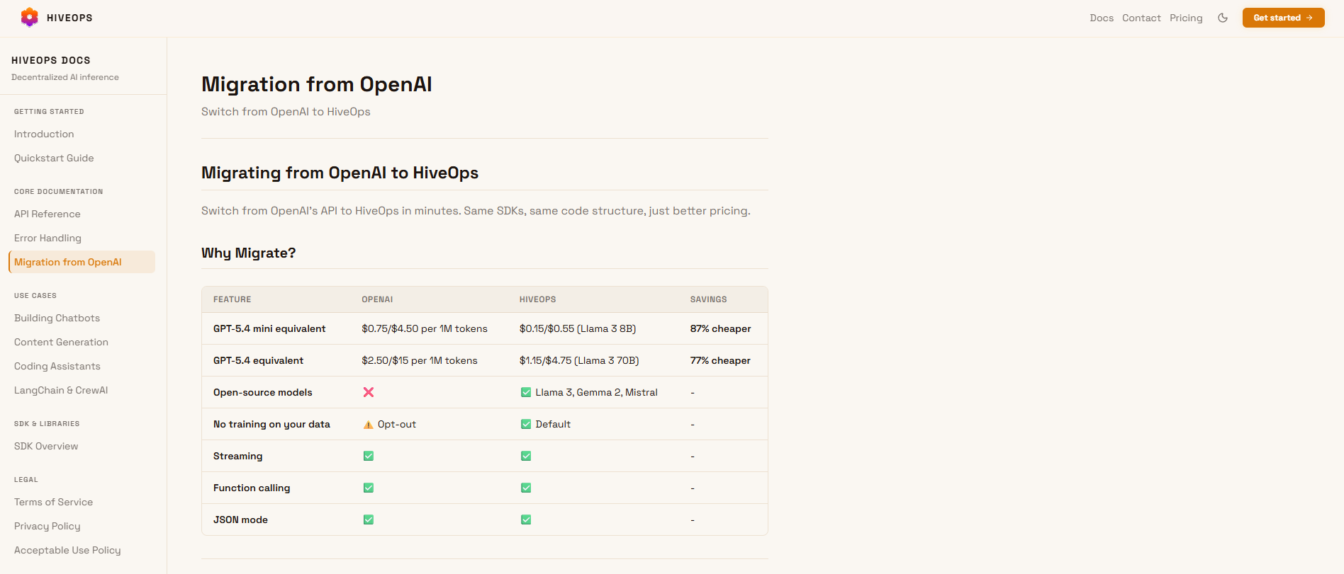Viewport: 1344px width, 574px height.
Task: Open LangChain & CrewAI page
Action: coord(61,390)
